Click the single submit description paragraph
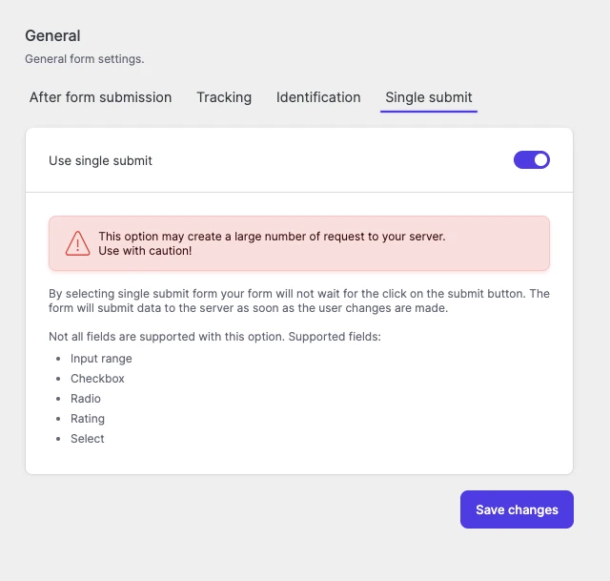 pyautogui.click(x=298, y=301)
